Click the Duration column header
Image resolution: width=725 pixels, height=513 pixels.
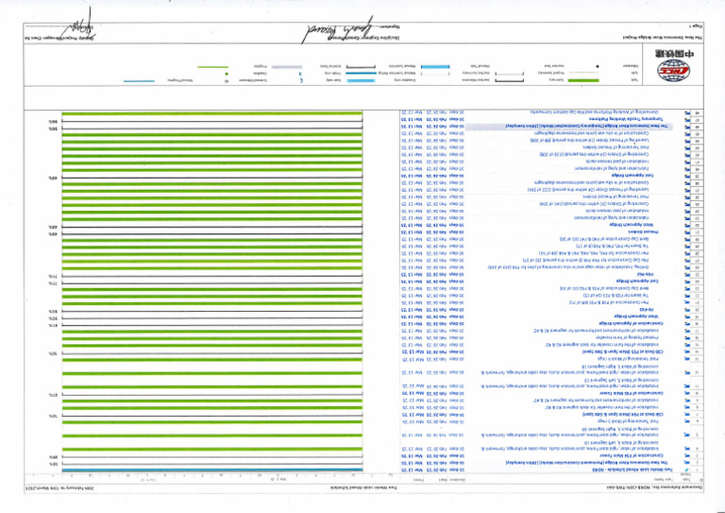coord(457,480)
